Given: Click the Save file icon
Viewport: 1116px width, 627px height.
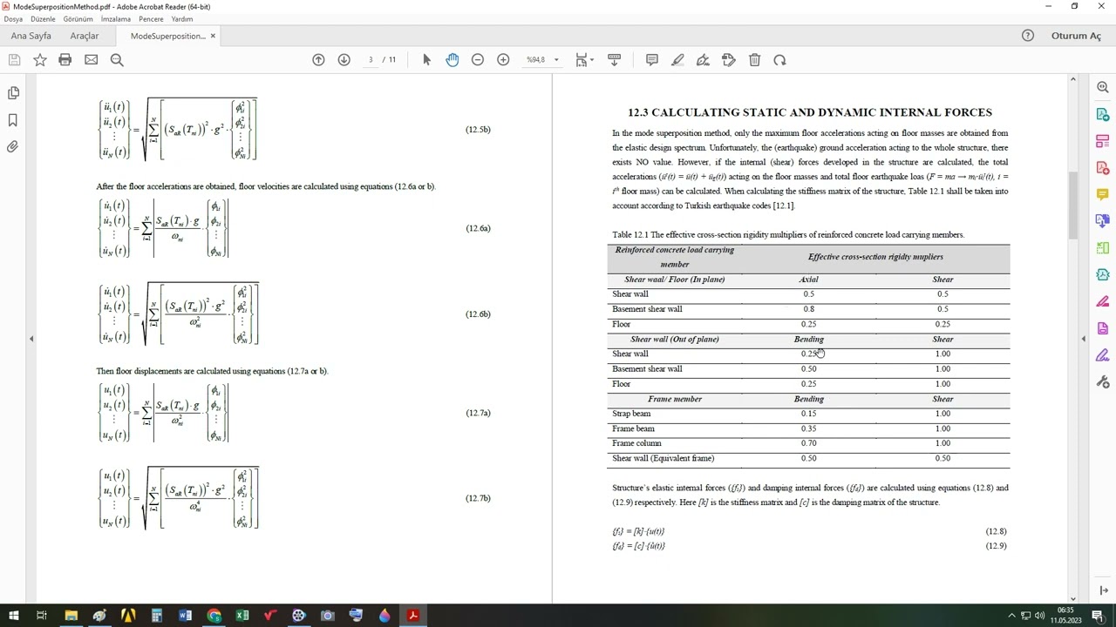Looking at the screenshot, I should (x=14, y=59).
